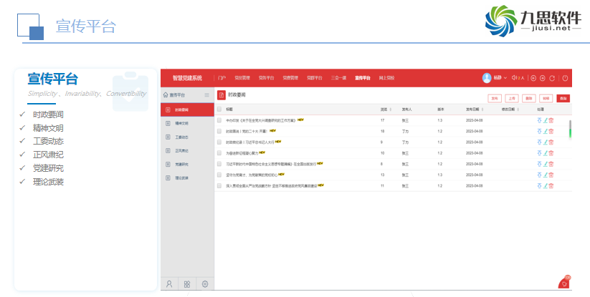Delete the article with 18 views
Screen dimensions: 590x297
[551, 132]
